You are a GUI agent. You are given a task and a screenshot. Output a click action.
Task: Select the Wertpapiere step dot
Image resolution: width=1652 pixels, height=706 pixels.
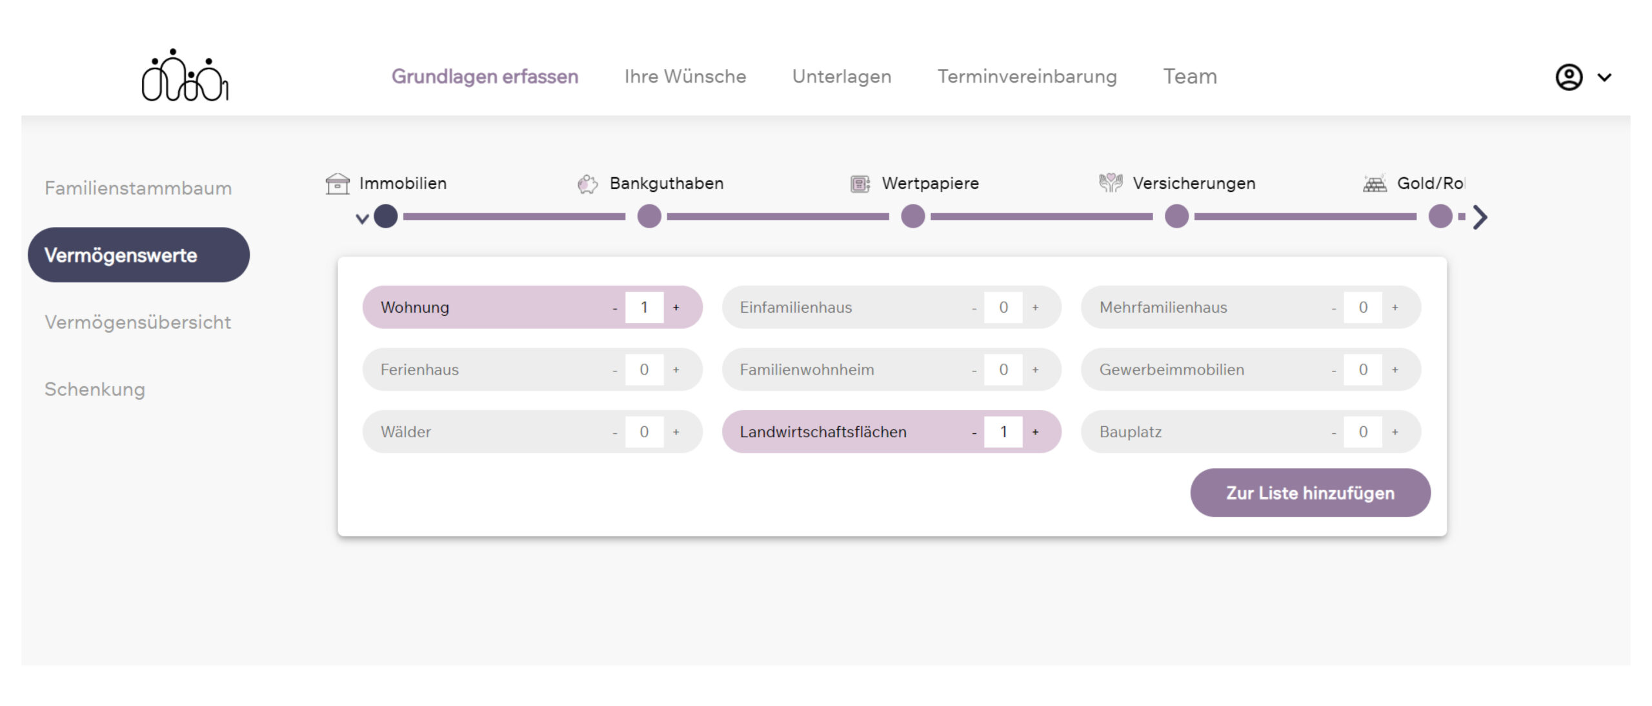912,217
